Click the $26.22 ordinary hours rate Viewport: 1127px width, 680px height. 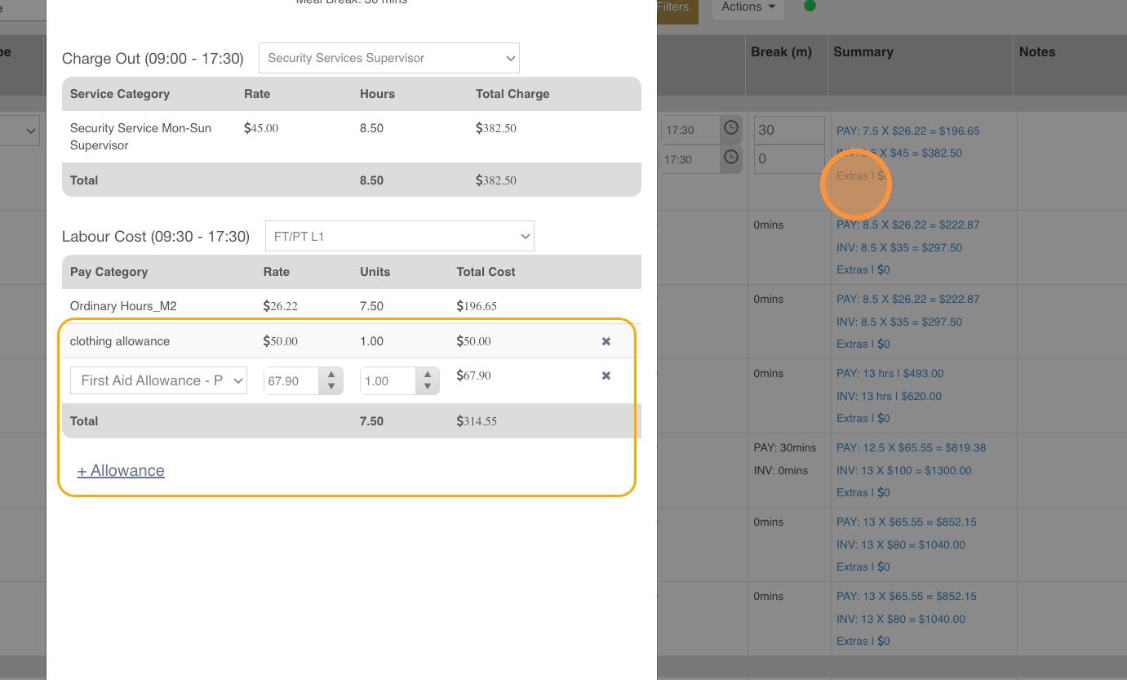click(280, 306)
